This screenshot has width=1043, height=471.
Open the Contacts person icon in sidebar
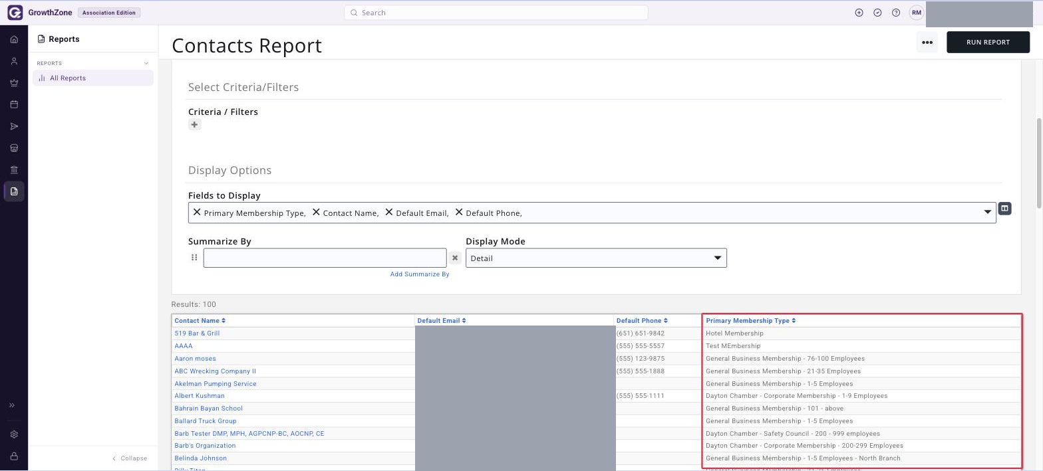(14, 61)
